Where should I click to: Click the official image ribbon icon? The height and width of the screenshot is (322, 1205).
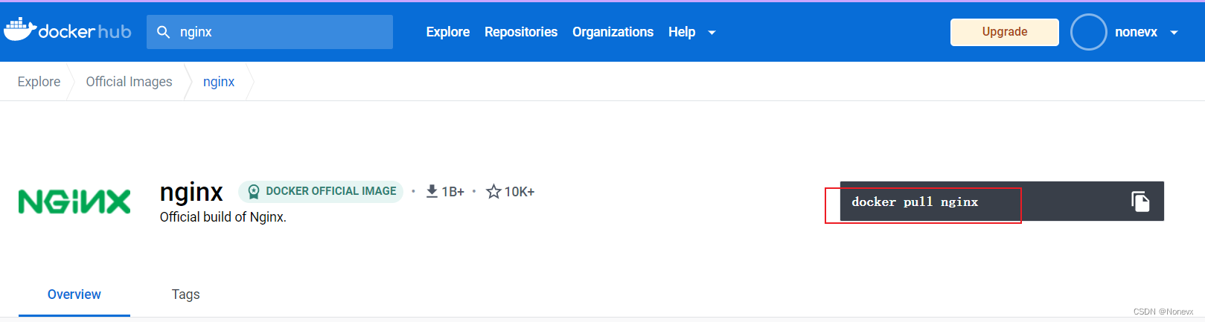pos(254,192)
